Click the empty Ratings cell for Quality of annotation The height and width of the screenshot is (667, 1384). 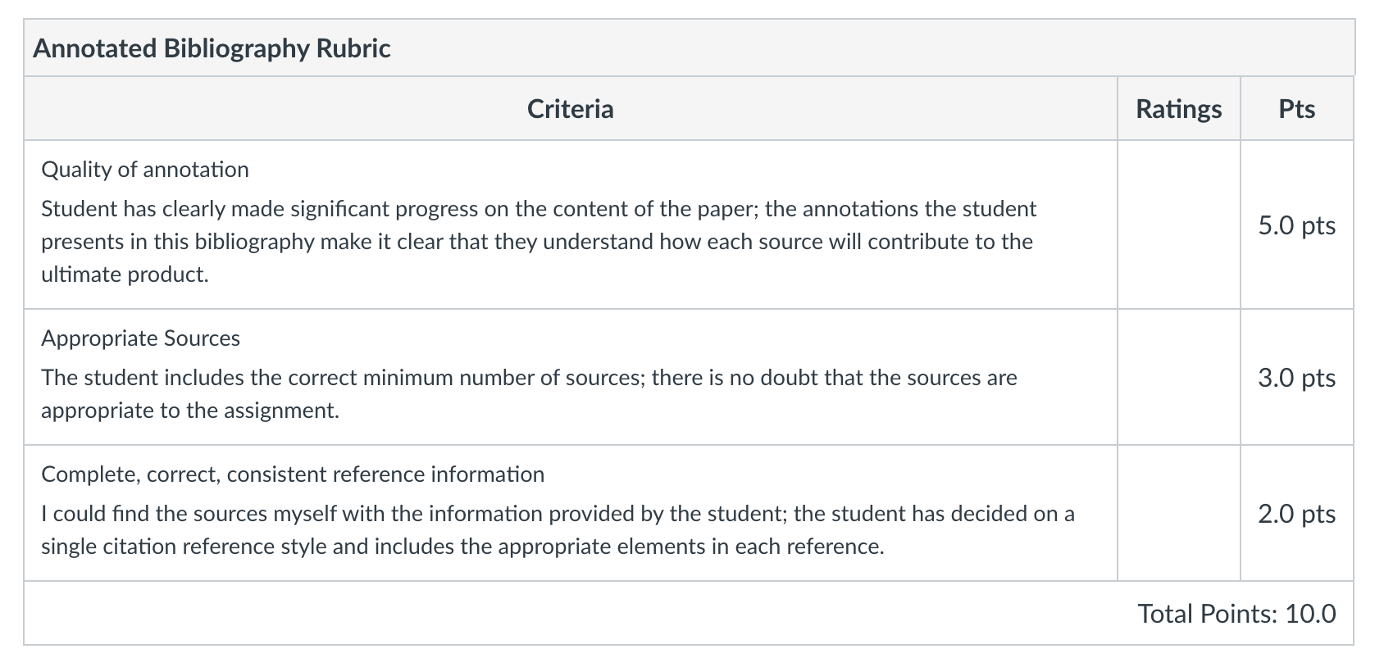point(1178,225)
